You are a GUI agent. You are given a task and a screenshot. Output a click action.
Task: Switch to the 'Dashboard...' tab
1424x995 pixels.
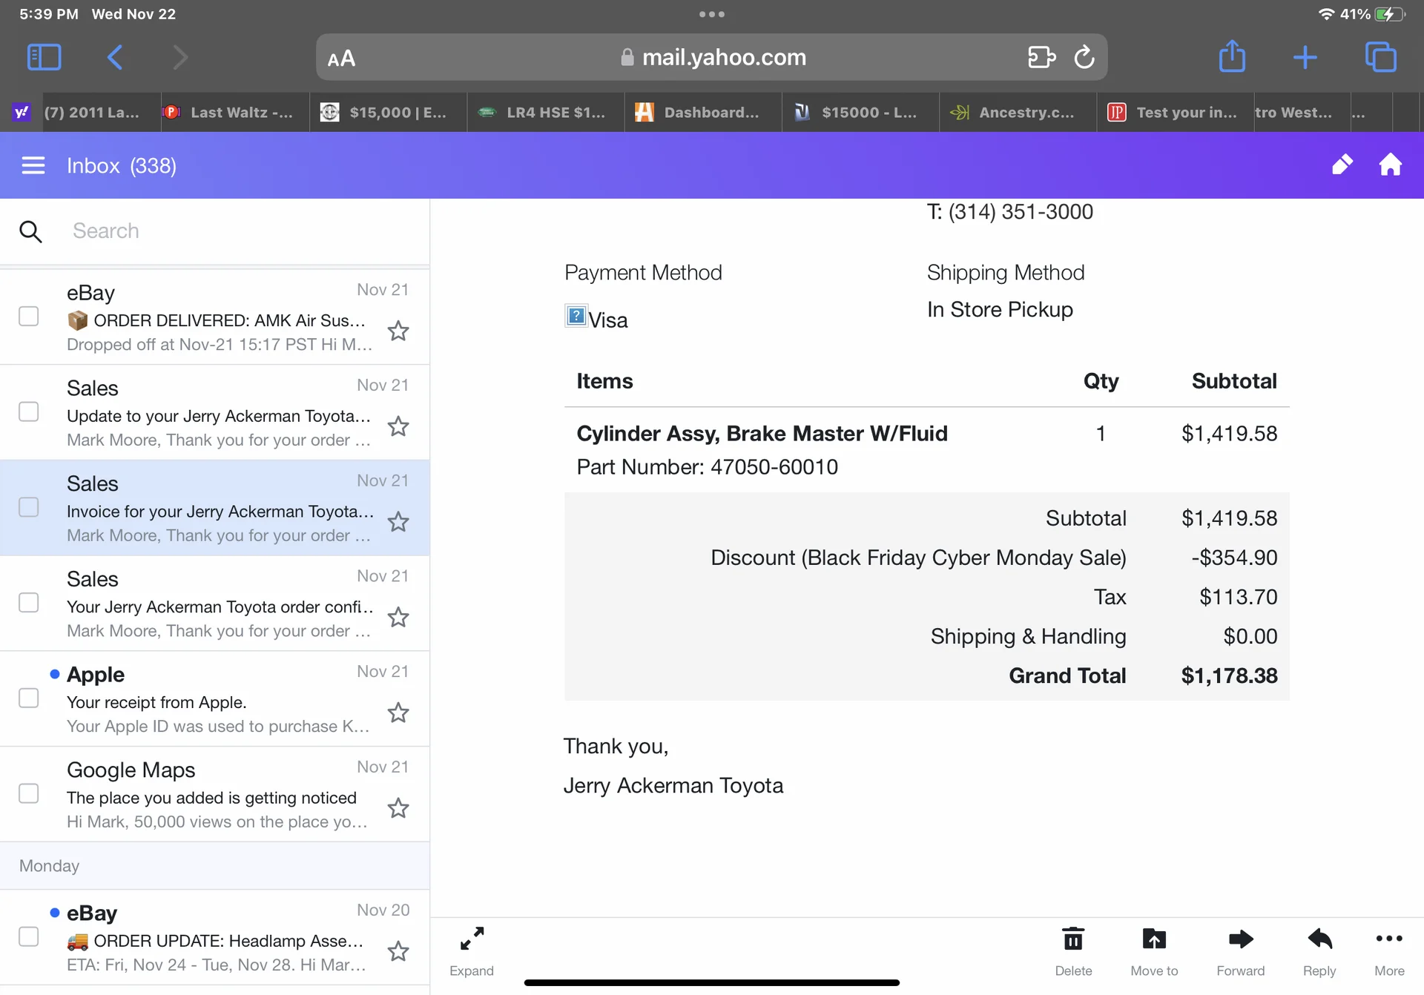(x=704, y=113)
